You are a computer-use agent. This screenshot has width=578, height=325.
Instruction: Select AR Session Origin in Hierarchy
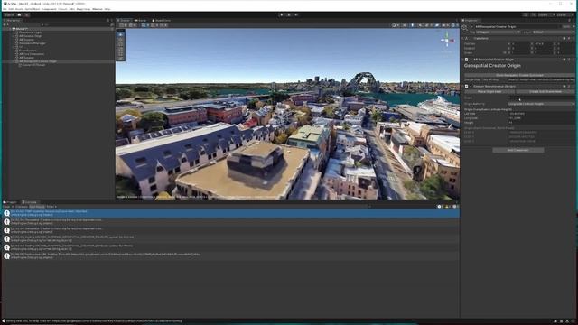[x=31, y=36]
